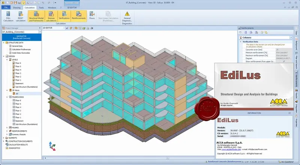Click the left arrow of the horizontal scrollbar

45,158
